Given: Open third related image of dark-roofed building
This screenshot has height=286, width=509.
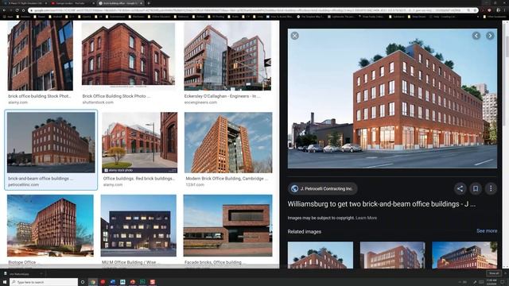Looking at the screenshot, I should (464, 255).
